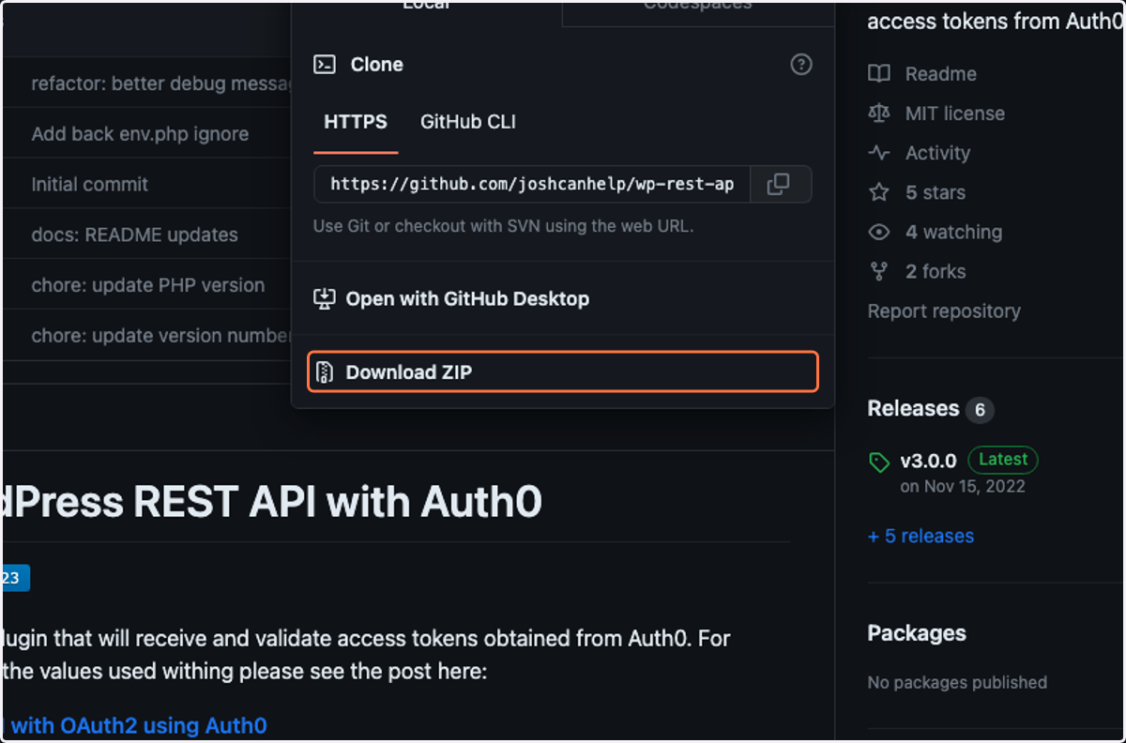Open commit 'docs: README updates'
The width and height of the screenshot is (1126, 743).
[x=134, y=235]
